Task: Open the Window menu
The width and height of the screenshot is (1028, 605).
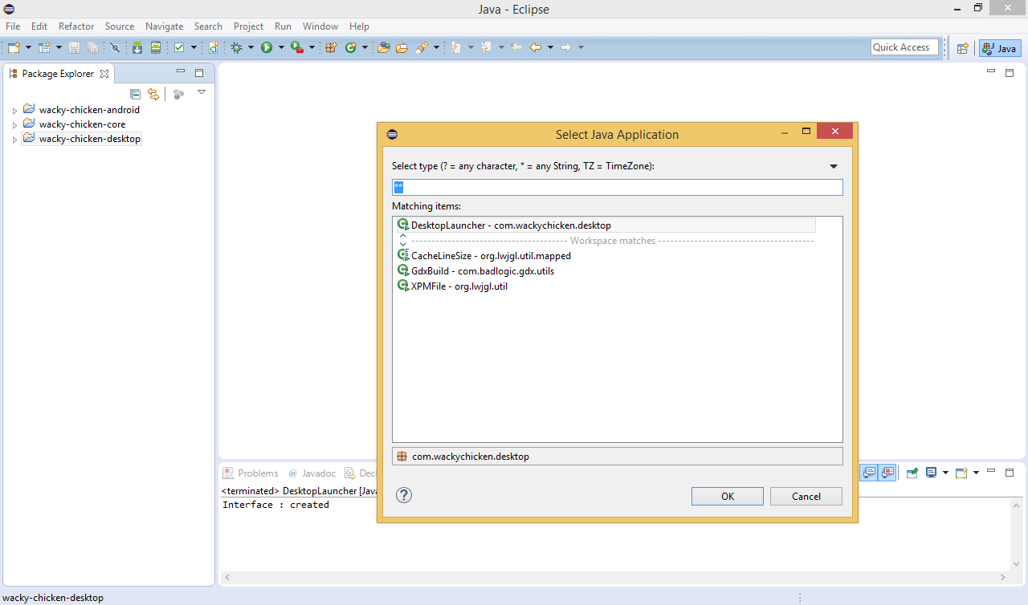Action: [x=320, y=26]
